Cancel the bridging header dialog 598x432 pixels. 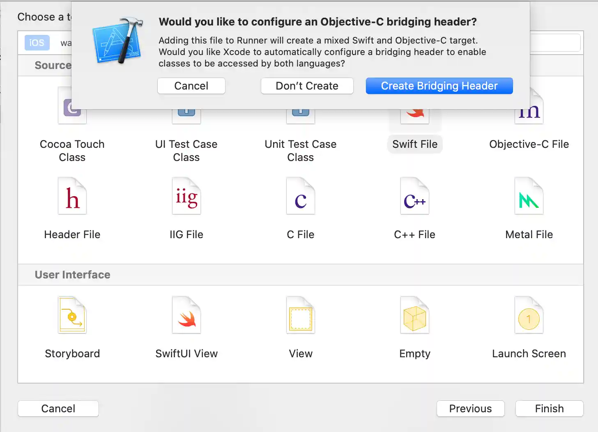tap(191, 86)
